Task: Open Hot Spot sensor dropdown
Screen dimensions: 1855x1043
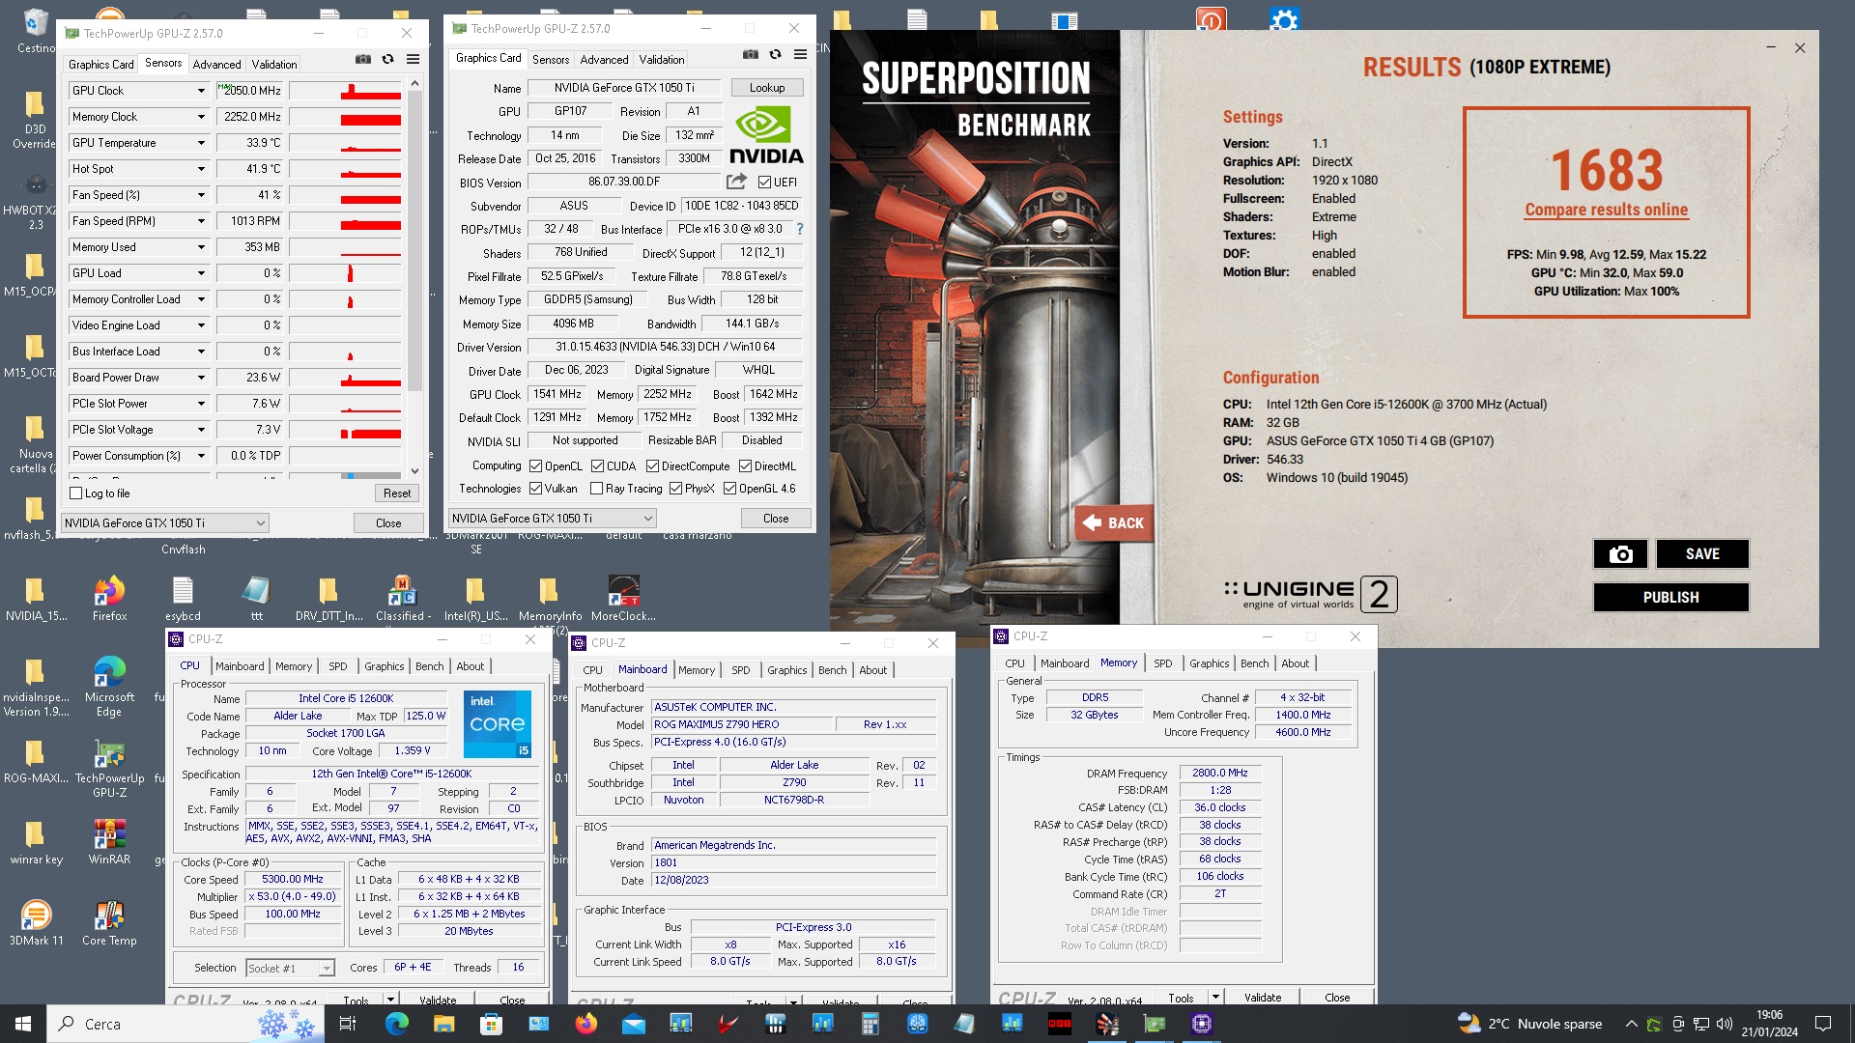Action: [x=201, y=169]
